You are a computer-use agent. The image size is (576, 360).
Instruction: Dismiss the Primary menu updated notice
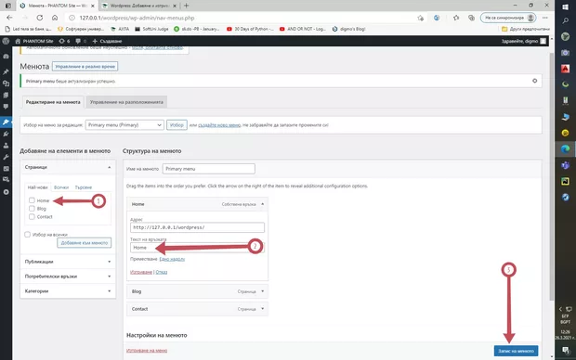click(534, 81)
